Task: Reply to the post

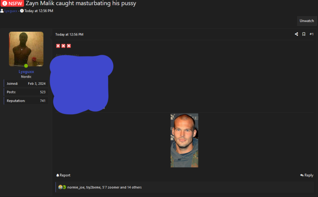Action: click(x=307, y=175)
